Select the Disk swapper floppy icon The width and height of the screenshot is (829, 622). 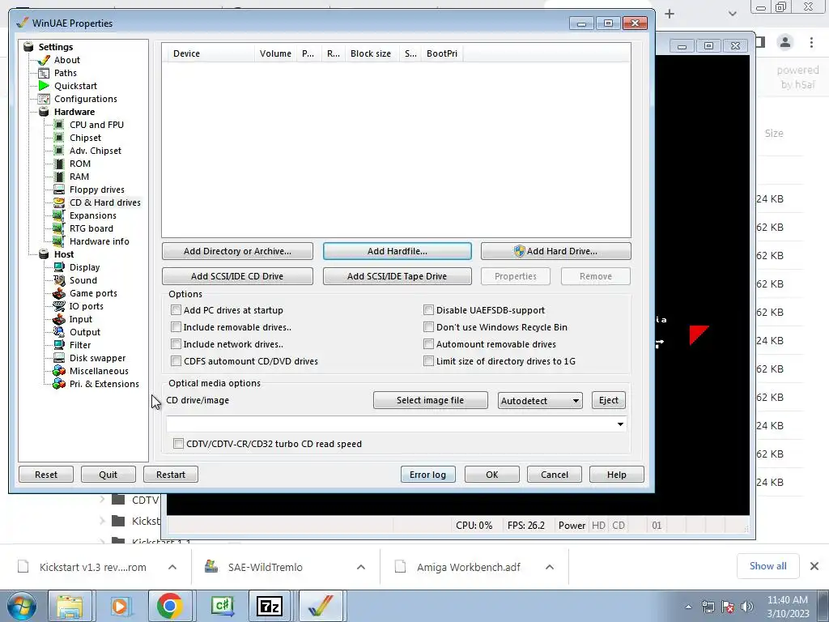(x=59, y=358)
